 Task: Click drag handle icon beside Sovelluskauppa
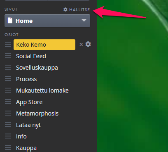tap(8, 68)
